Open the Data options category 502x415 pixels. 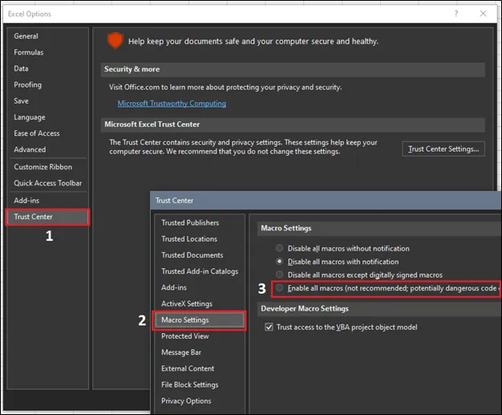(x=21, y=68)
